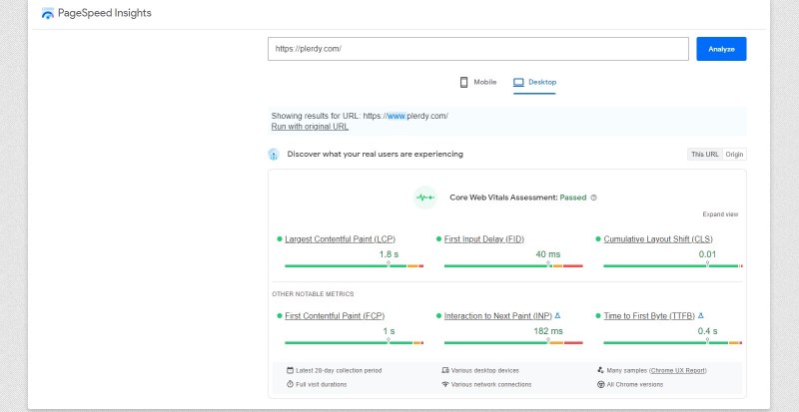The width and height of the screenshot is (799, 412).
Task: Click the Passed assessment status text
Action: click(572, 198)
